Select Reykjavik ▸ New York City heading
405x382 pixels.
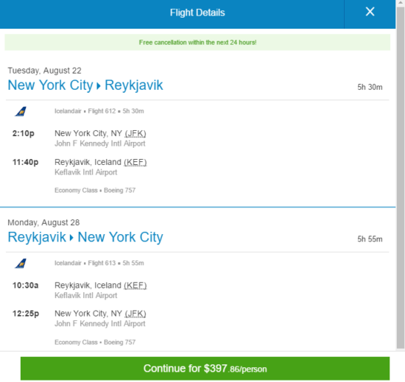coord(85,237)
